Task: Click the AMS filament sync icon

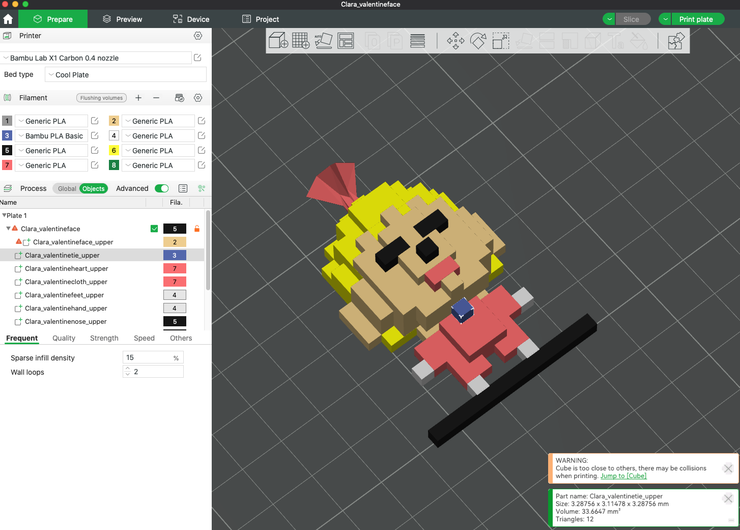Action: 180,98
